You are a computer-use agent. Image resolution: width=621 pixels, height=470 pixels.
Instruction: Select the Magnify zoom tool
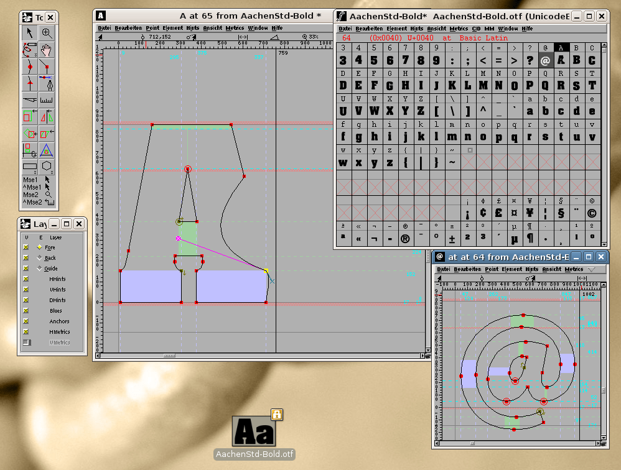tap(46, 33)
